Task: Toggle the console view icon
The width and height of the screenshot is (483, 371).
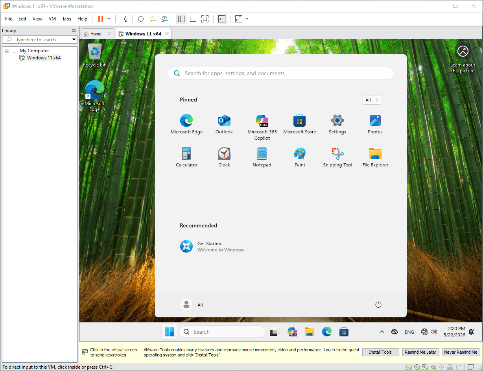Action: (222, 19)
